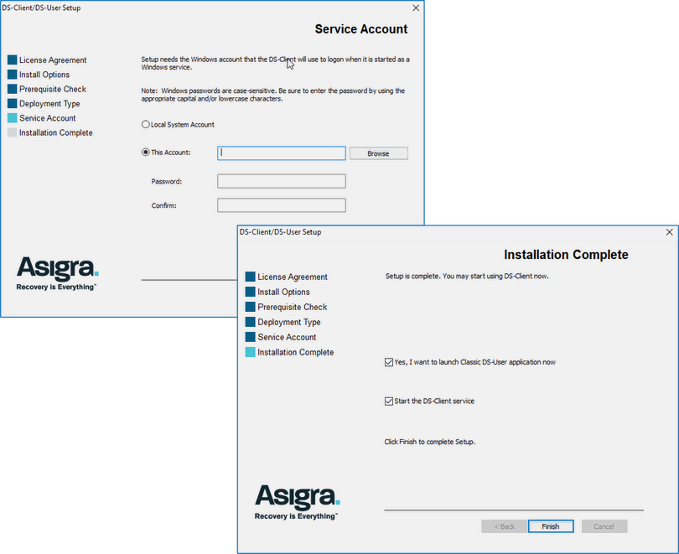Viewport: 679px width, 554px height.
Task: Click 'Service Account' step text in Installation Complete window
Action: [287, 337]
